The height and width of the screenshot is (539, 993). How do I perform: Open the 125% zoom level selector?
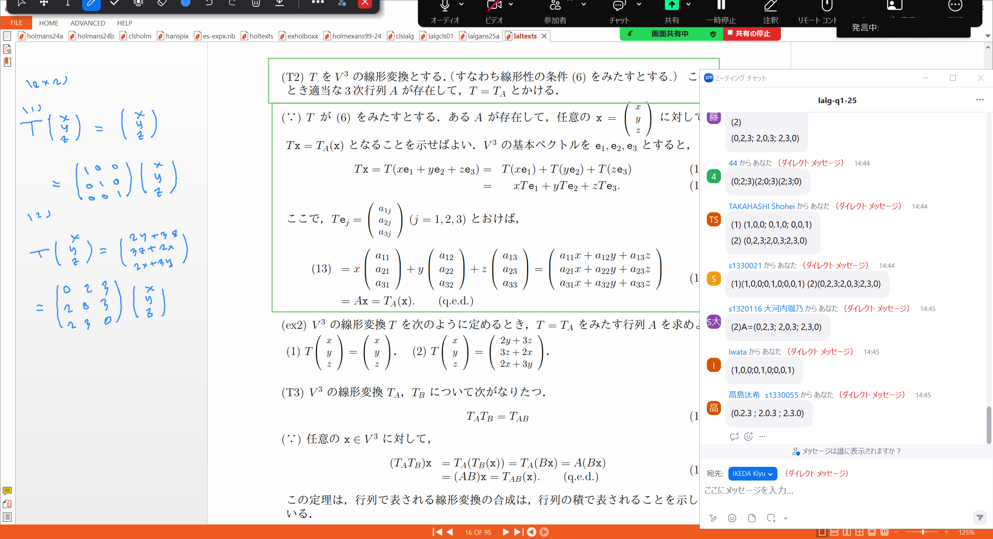tap(966, 532)
